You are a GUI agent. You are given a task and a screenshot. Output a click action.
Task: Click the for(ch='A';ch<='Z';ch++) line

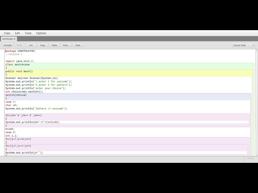point(23,115)
